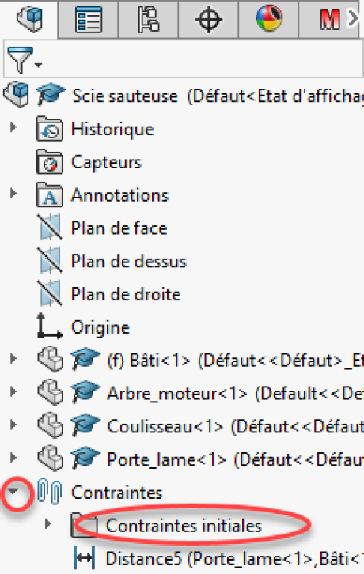Expand the Contraintes initiales subfolder
Screen dimensions: 364x574
47,524
